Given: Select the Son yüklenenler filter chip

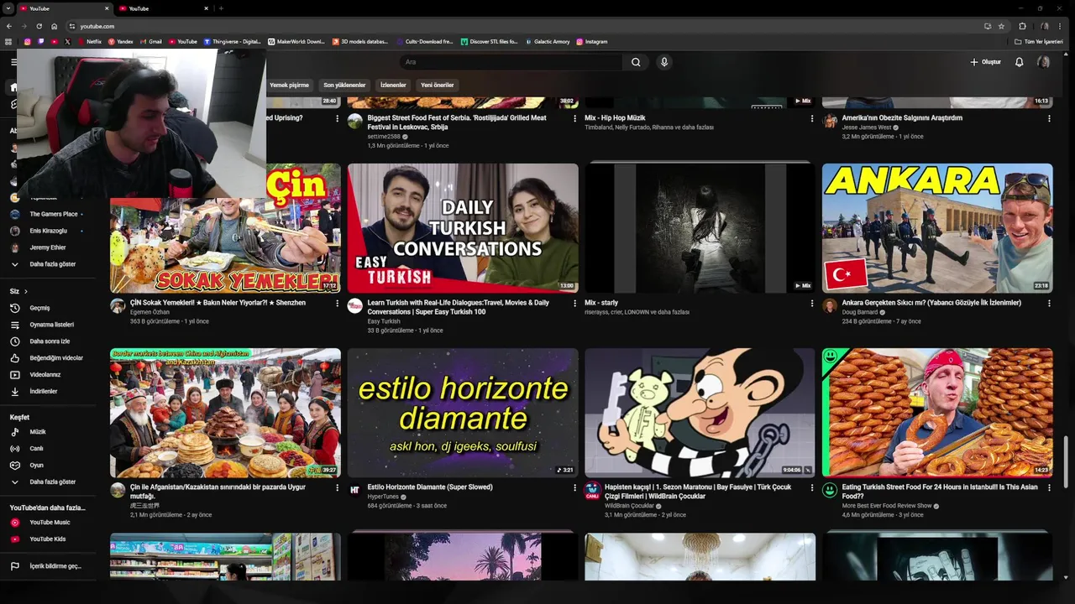Looking at the screenshot, I should pyautogui.click(x=344, y=85).
